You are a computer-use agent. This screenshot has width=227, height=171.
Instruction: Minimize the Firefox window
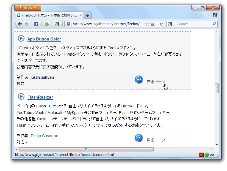point(195,8)
